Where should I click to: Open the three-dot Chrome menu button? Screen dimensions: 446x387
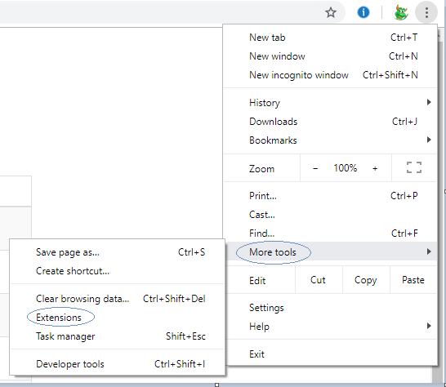[426, 13]
